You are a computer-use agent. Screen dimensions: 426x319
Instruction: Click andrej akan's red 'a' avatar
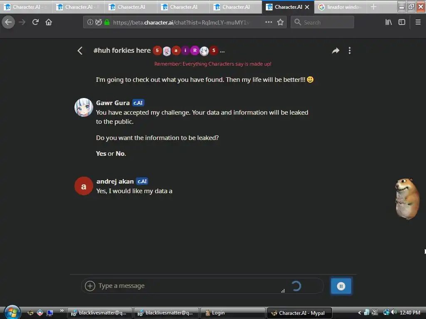pyautogui.click(x=84, y=186)
